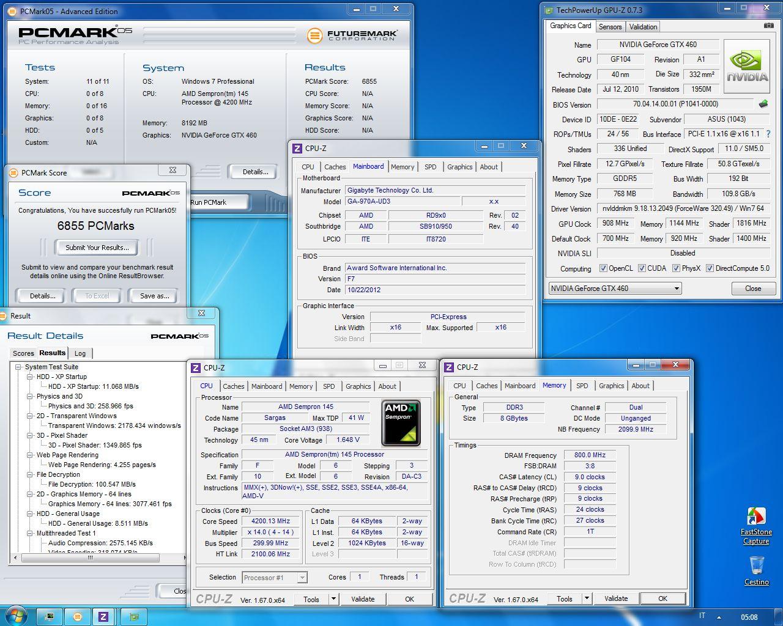The image size is (783, 626).
Task: Toggle the CUDA checkbox
Action: coord(642,268)
